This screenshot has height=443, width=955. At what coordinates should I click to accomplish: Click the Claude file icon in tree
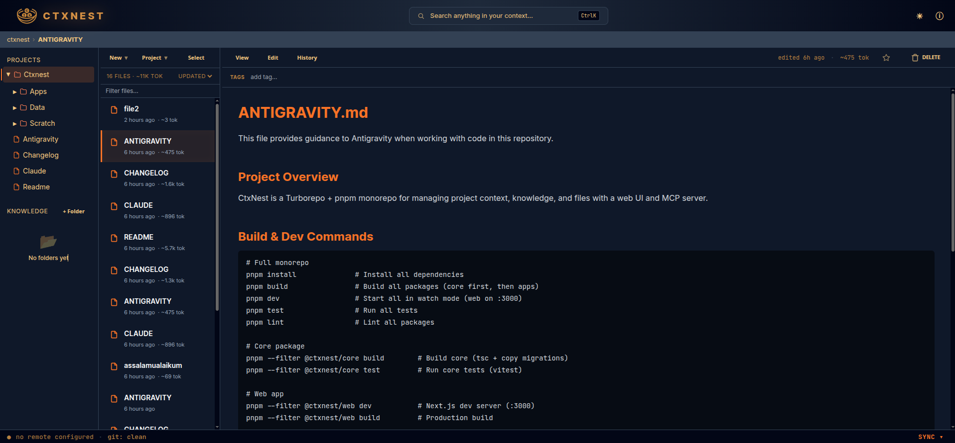(16, 171)
